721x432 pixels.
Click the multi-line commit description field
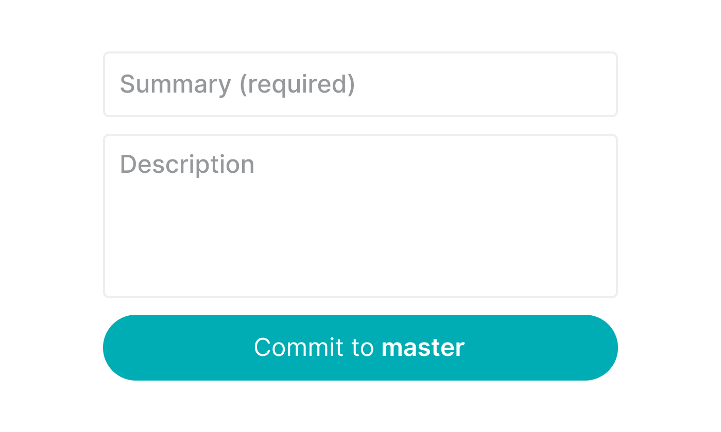coord(360,216)
